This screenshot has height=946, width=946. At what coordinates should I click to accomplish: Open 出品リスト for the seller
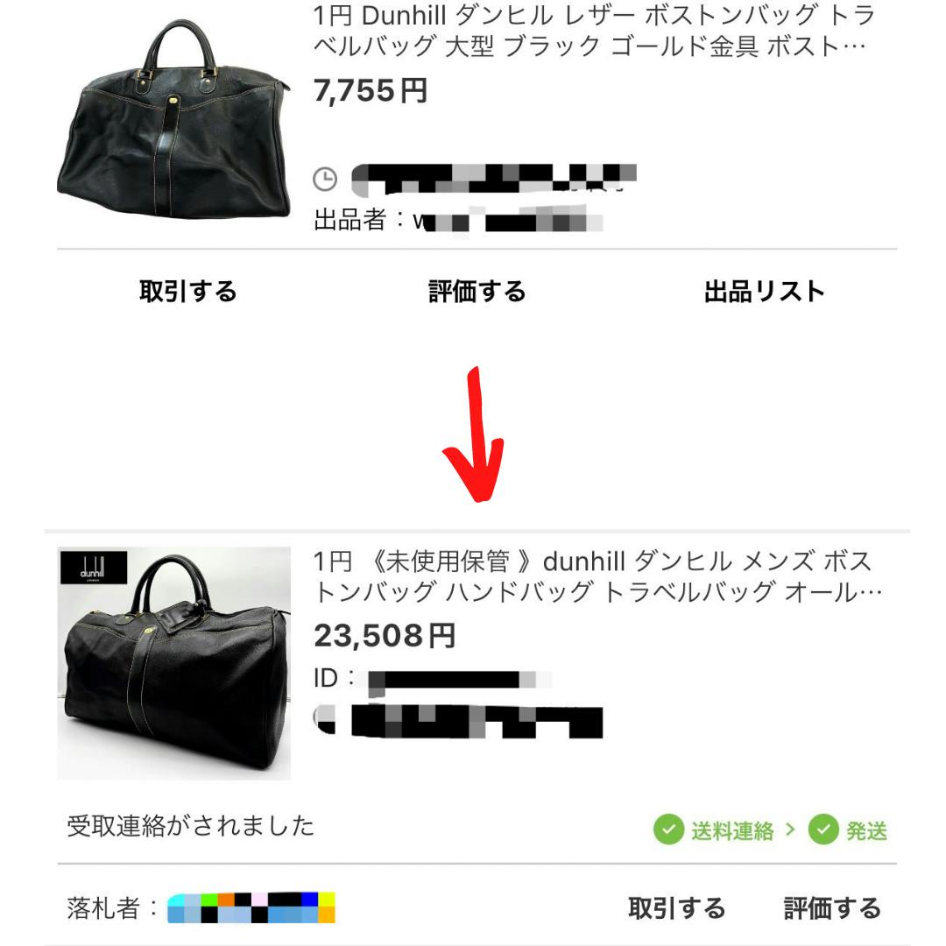(764, 292)
